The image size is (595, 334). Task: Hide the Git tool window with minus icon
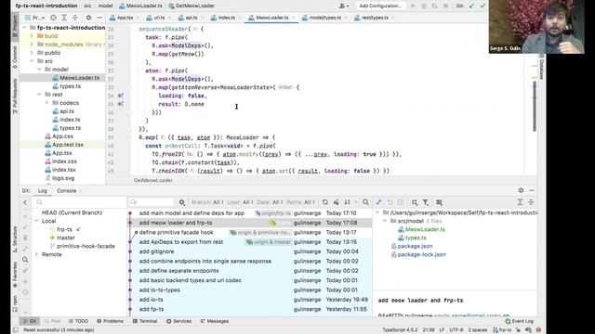point(532,190)
